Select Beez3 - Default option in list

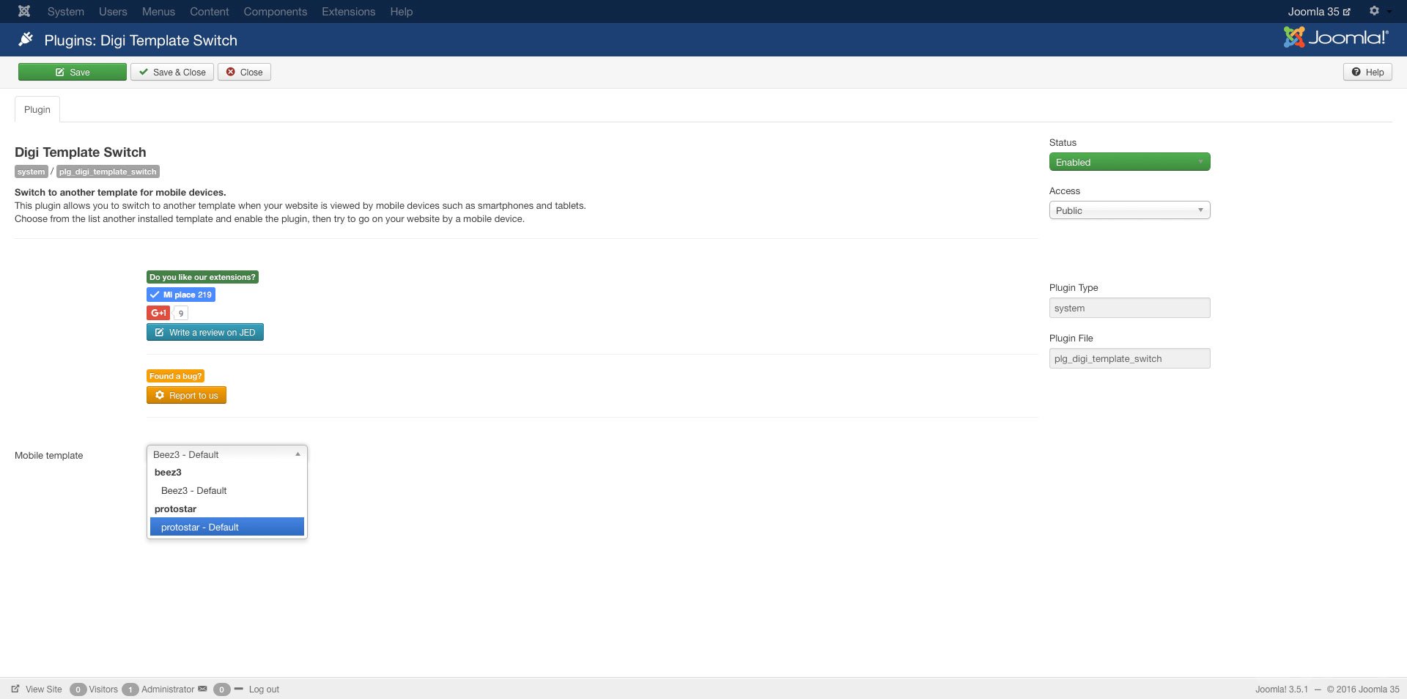pos(227,491)
